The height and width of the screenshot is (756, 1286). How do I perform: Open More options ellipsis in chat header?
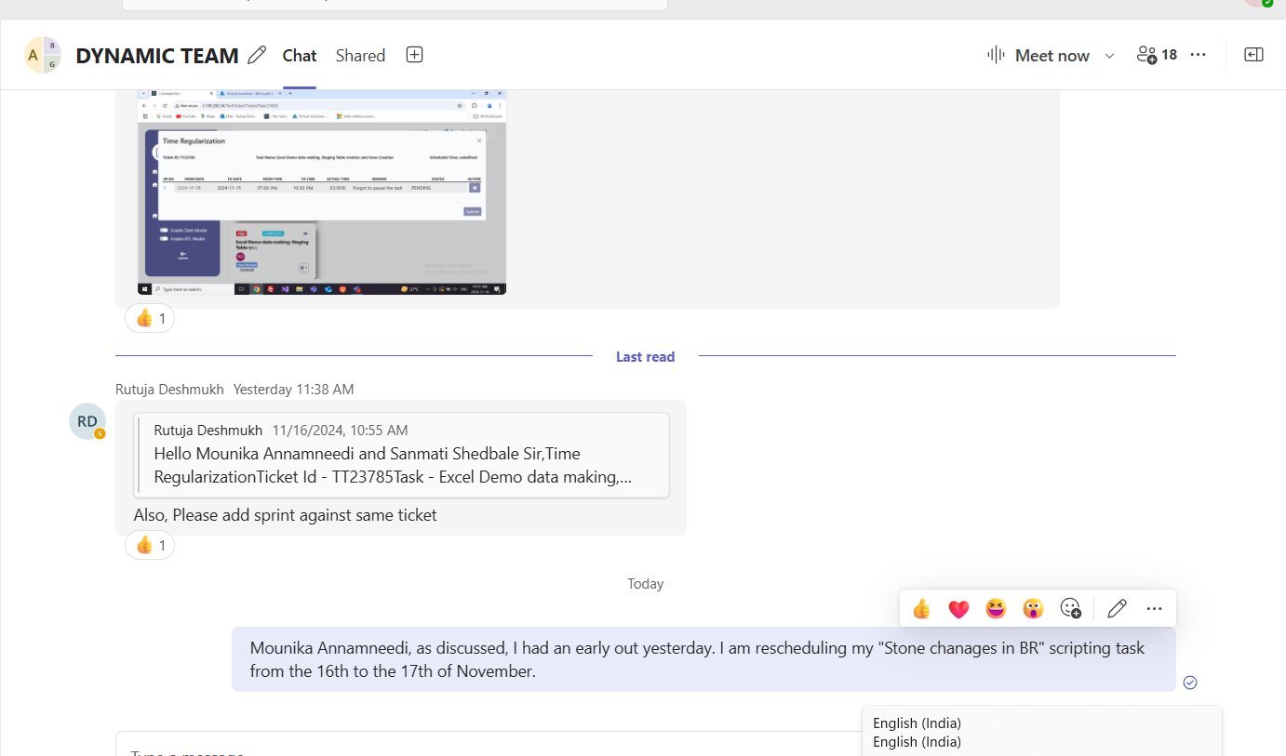[1199, 55]
